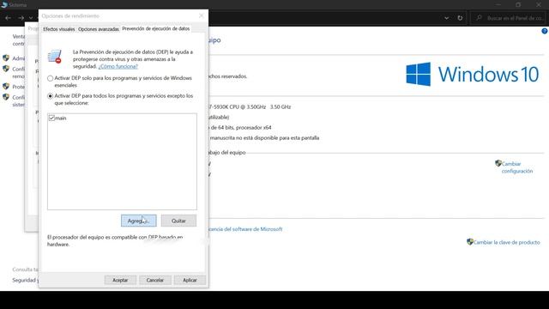Click the shield icon next to 'Cambiar la clave de producto'
This screenshot has height=309, width=549.
click(x=470, y=242)
